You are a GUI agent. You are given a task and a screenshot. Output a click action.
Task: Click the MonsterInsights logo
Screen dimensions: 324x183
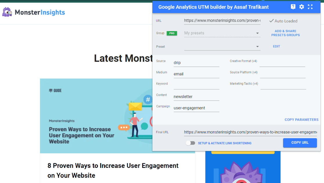click(33, 12)
